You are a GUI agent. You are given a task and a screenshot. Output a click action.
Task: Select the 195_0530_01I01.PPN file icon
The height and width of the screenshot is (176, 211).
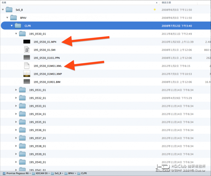[x=27, y=58]
